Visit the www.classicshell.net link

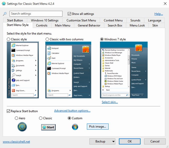point(16,142)
